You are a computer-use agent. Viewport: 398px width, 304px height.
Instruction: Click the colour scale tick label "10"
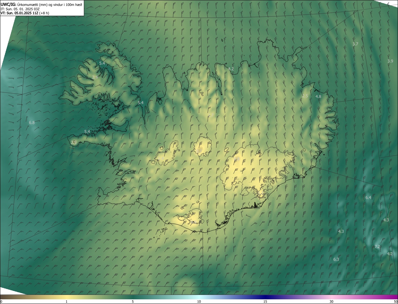tap(199, 302)
